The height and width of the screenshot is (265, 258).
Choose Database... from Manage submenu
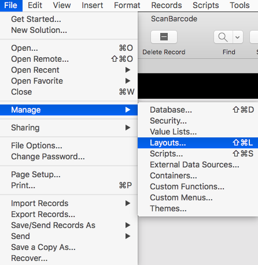coord(198,110)
